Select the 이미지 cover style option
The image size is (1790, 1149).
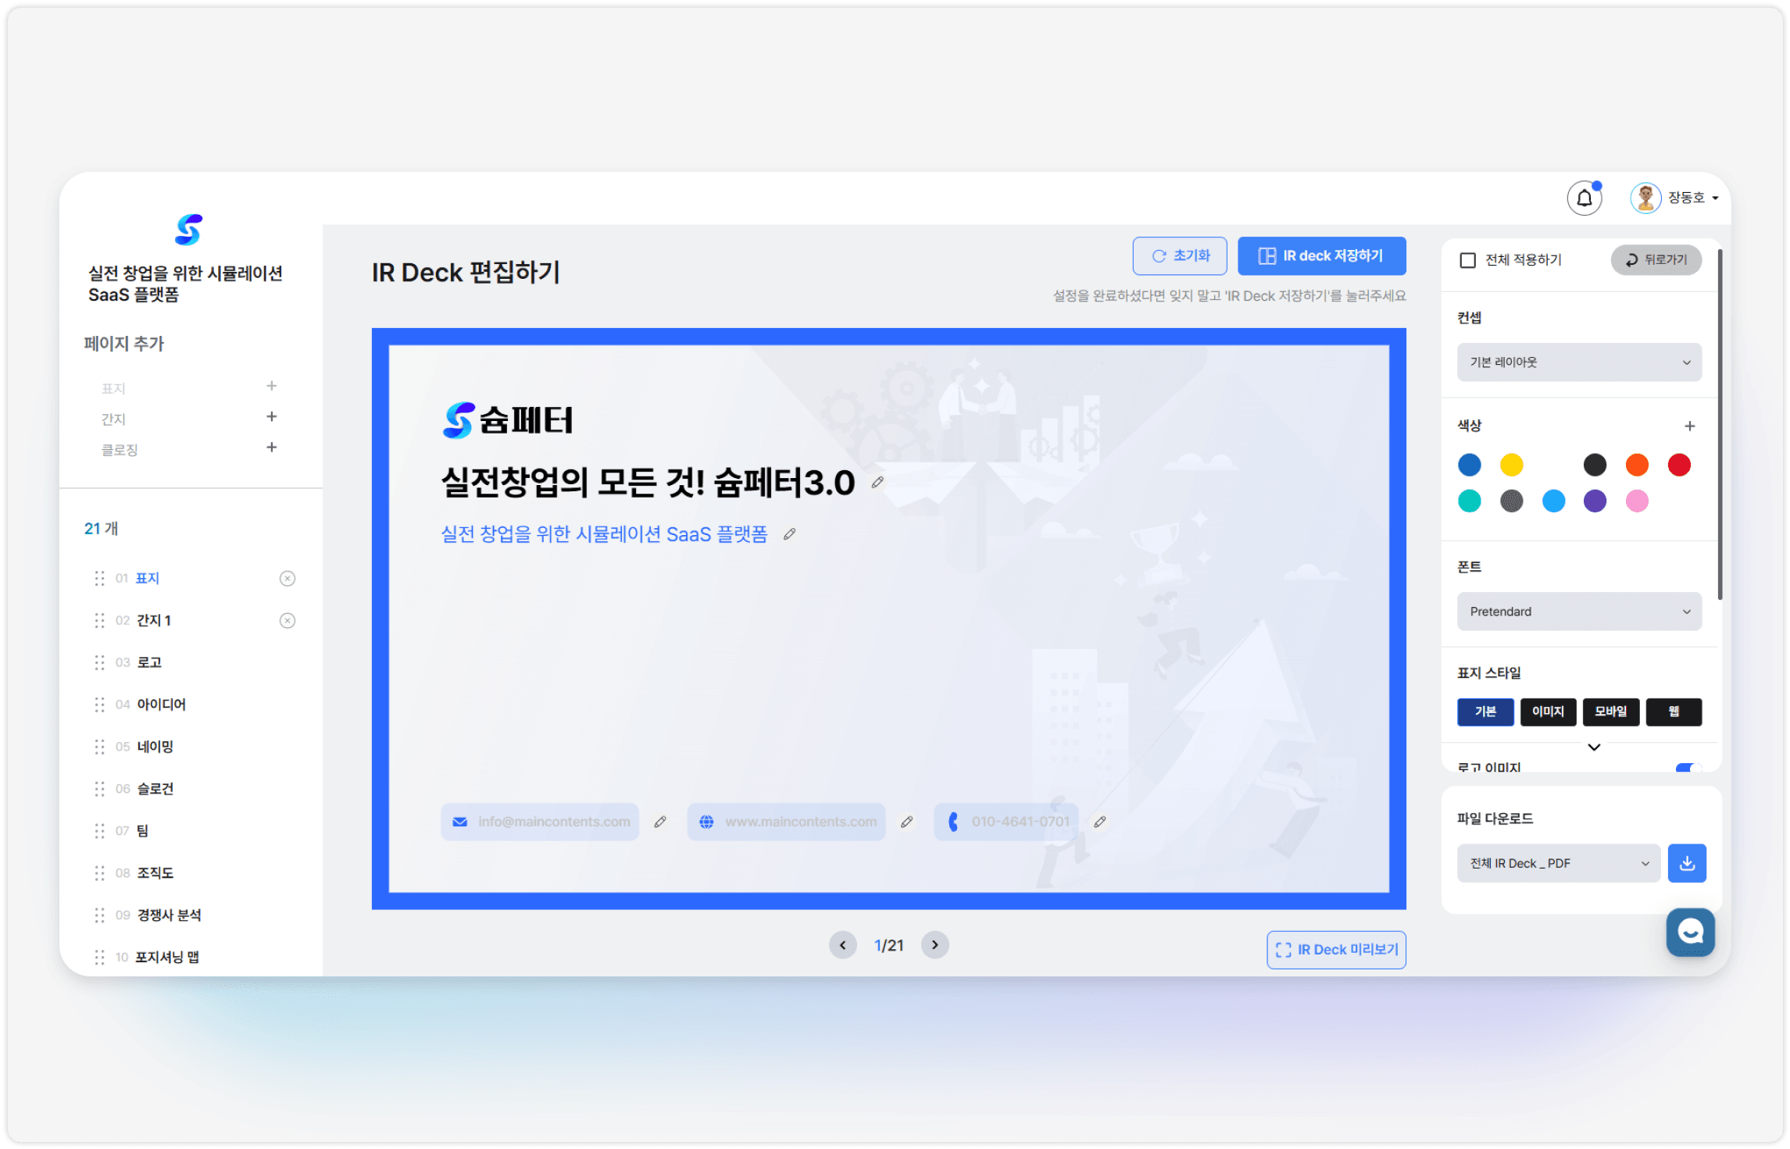pyautogui.click(x=1547, y=712)
